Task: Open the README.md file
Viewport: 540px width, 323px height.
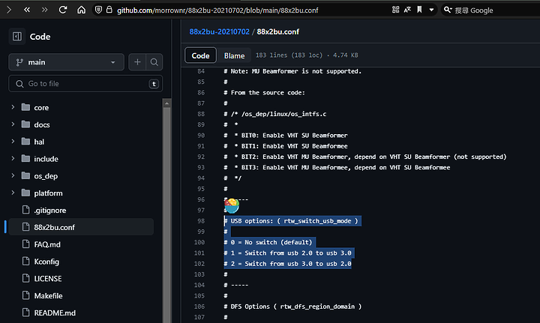Action: [55, 313]
